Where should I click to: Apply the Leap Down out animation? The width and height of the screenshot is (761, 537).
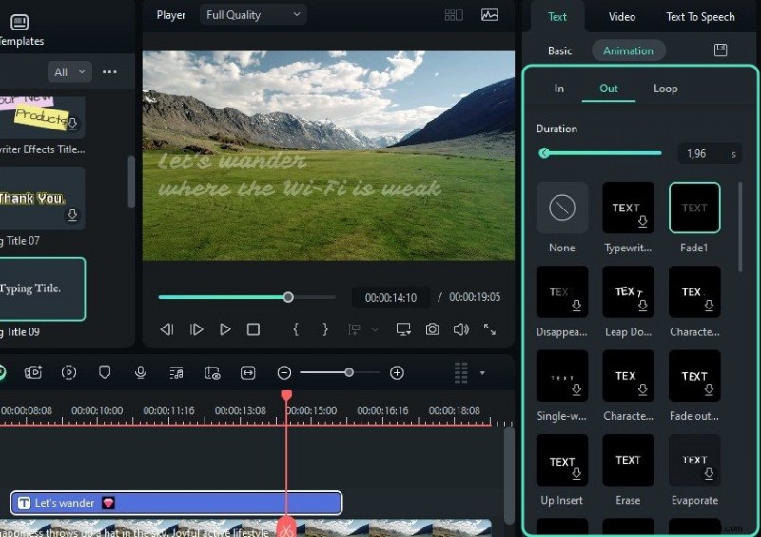tap(628, 292)
